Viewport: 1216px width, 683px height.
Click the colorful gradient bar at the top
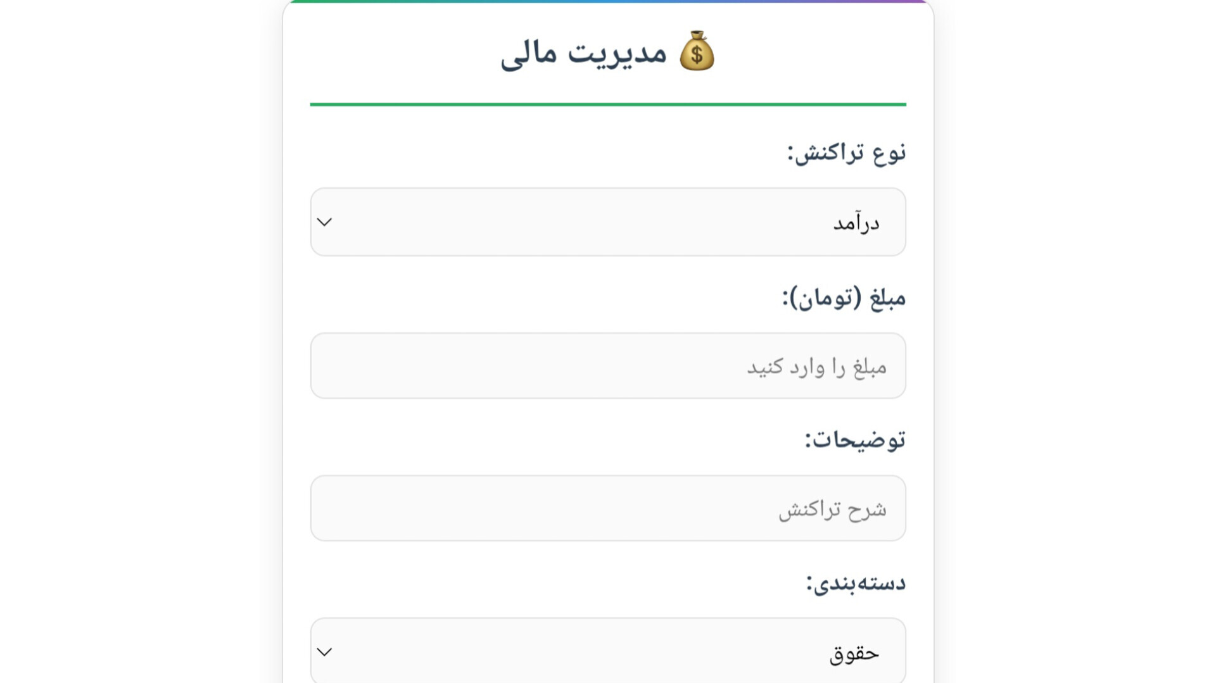point(608,3)
